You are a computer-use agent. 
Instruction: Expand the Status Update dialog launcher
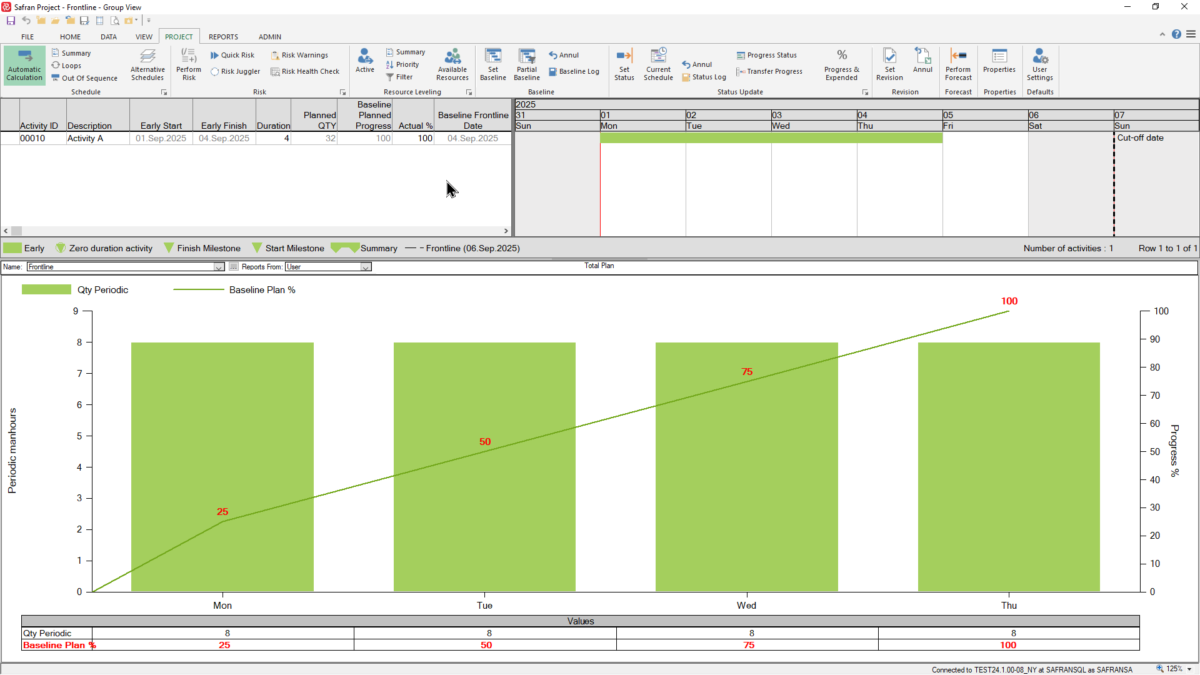click(866, 92)
